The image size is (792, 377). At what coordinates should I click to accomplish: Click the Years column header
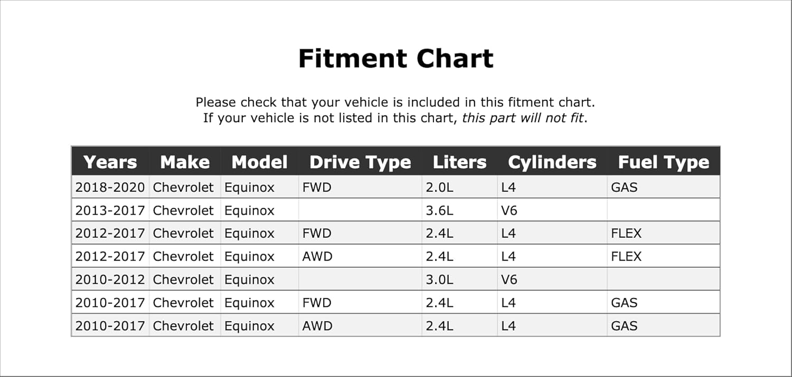tap(110, 162)
